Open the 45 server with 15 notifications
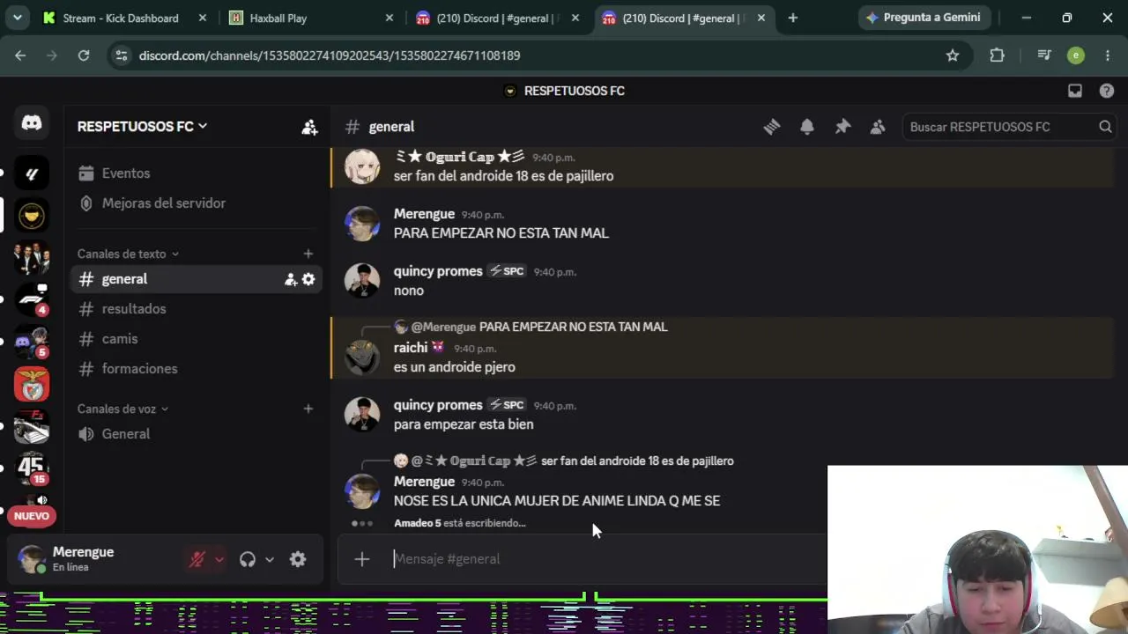This screenshot has width=1128, height=634. (32, 468)
